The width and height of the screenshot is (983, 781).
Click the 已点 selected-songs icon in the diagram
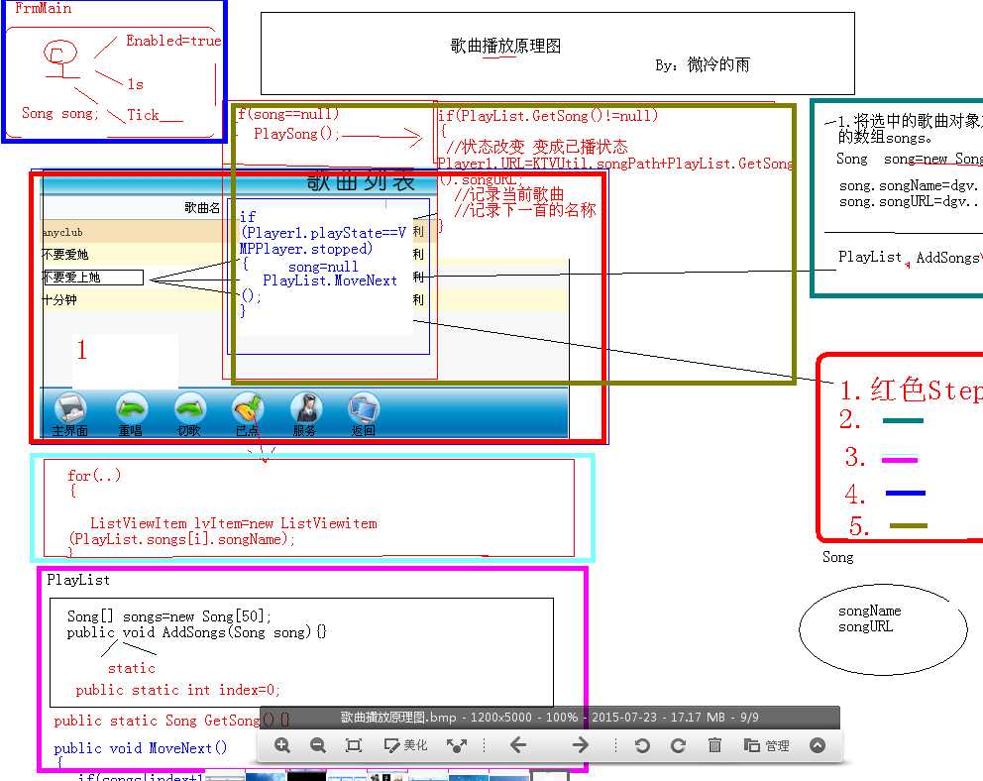pos(247,413)
